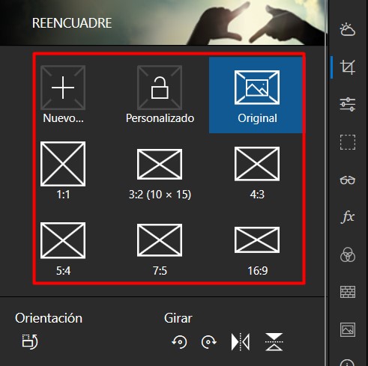Open the fx effects panel
This screenshot has width=368, height=366.
(x=348, y=217)
